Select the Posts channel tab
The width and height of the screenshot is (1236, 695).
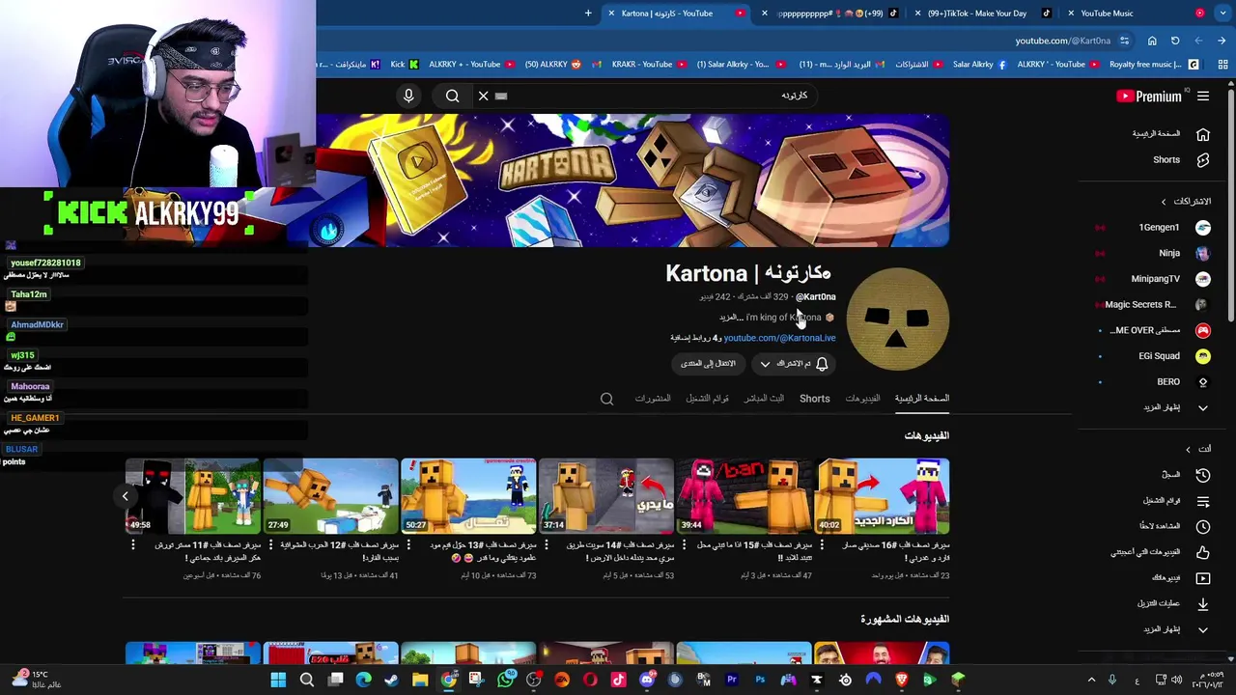[653, 399]
